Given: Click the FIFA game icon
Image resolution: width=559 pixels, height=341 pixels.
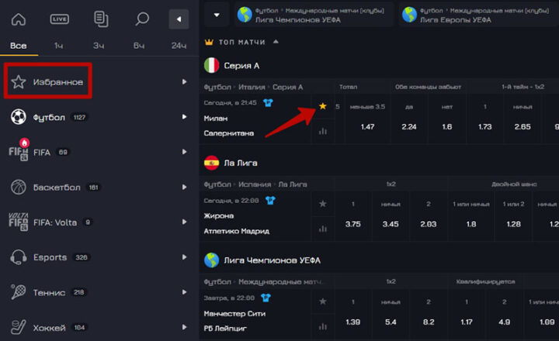Looking at the screenshot, I should point(19,152).
